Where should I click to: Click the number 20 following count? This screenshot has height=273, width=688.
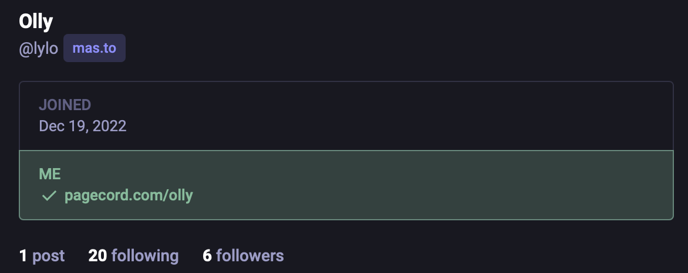coord(97,255)
